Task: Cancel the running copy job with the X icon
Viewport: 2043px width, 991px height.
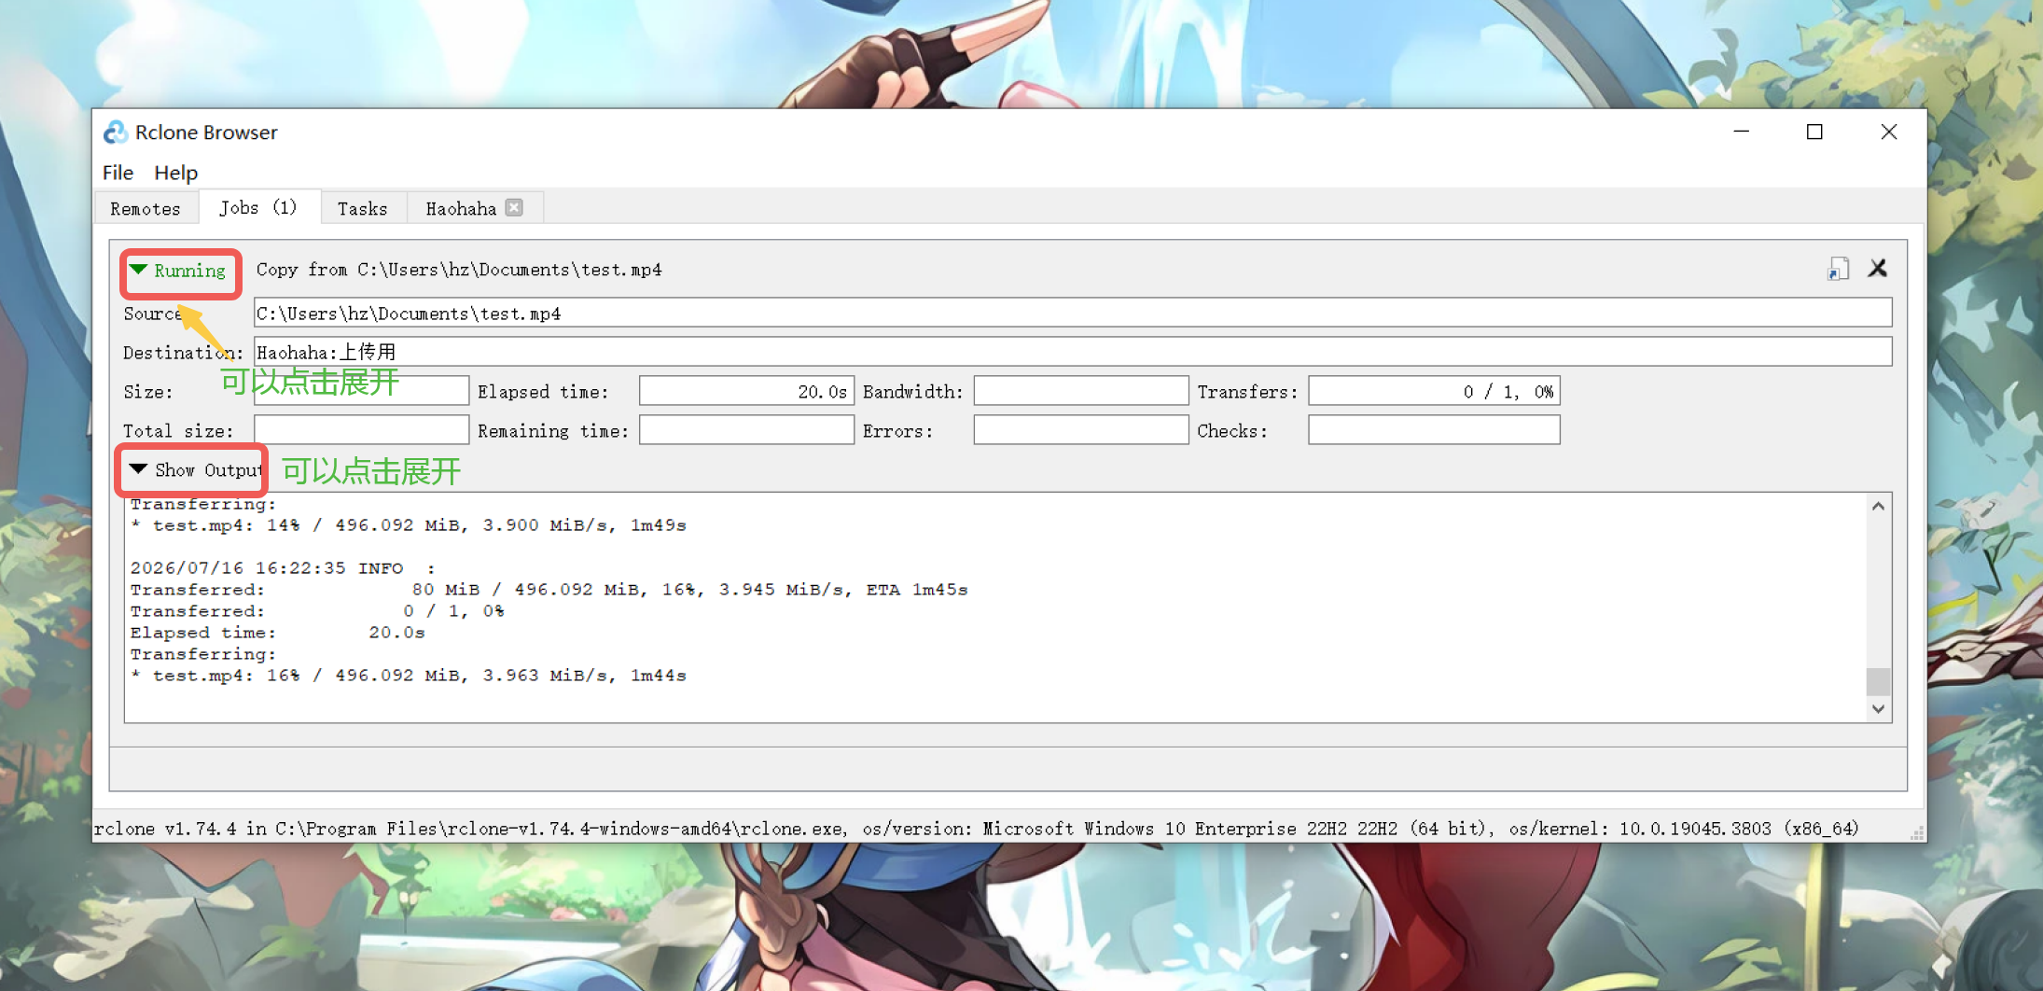Action: 1878,269
